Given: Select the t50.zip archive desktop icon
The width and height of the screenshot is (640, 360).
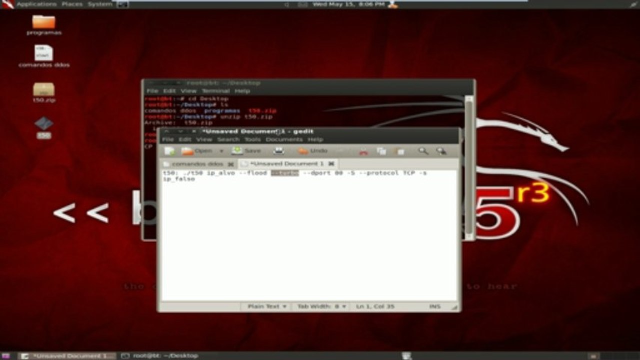Looking at the screenshot, I should coord(44,93).
